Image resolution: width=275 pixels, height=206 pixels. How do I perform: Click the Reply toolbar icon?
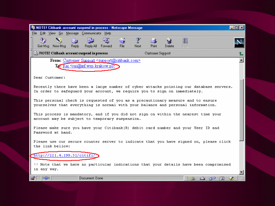coord(75,43)
